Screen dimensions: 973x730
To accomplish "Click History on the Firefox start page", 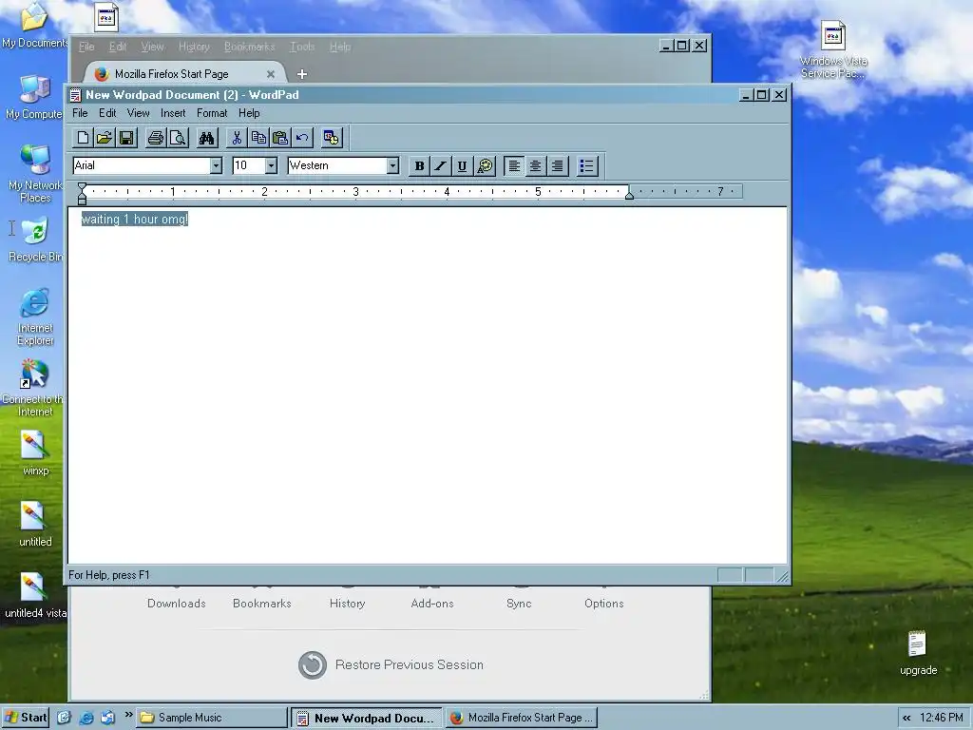I will point(347,604).
